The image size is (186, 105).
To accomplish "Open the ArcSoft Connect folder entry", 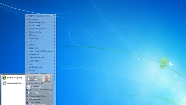I will [x=41, y=25].
